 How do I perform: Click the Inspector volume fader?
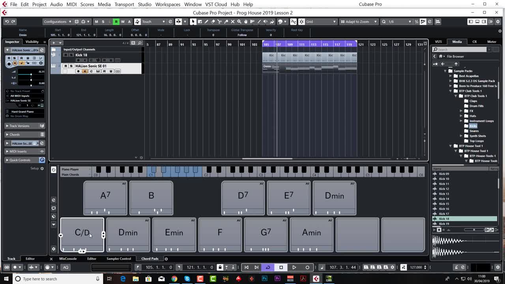click(31, 75)
